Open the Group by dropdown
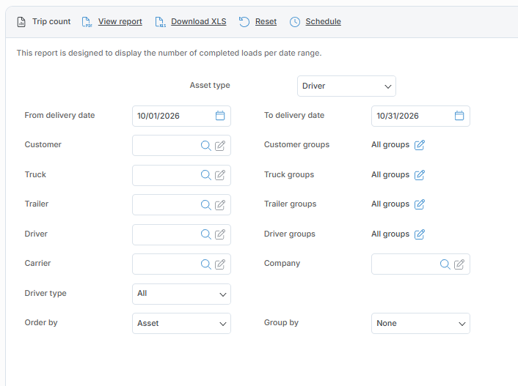The width and height of the screenshot is (518, 386). click(420, 323)
